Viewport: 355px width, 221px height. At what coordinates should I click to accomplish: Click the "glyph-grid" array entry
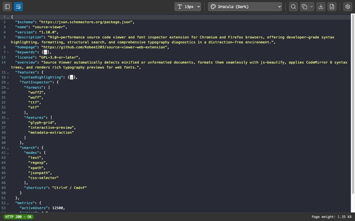[41, 123]
